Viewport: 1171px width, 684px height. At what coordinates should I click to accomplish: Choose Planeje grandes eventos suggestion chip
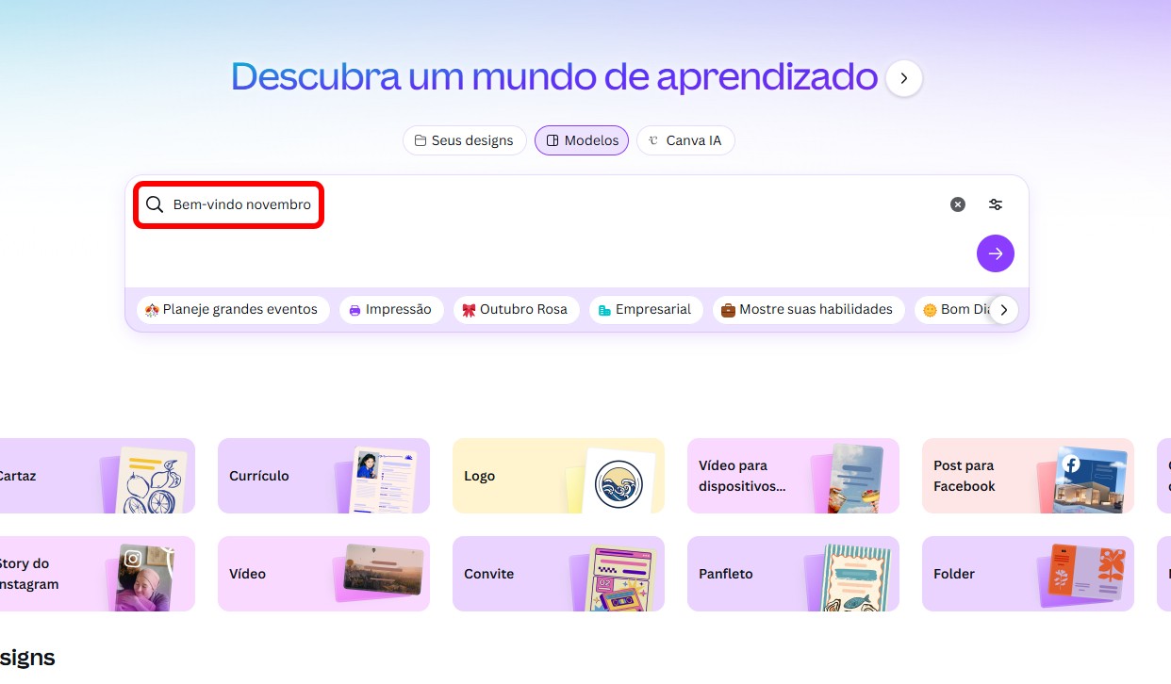pos(233,310)
